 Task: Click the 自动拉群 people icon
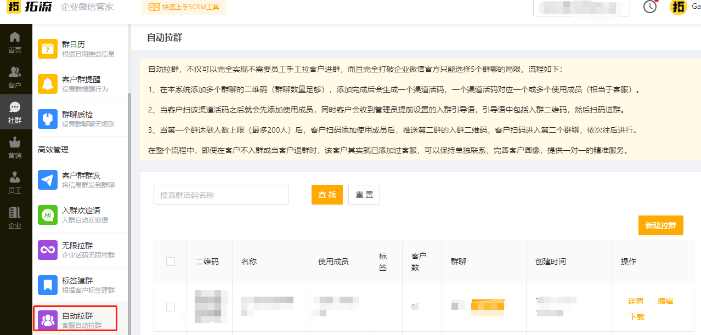pyautogui.click(x=48, y=320)
